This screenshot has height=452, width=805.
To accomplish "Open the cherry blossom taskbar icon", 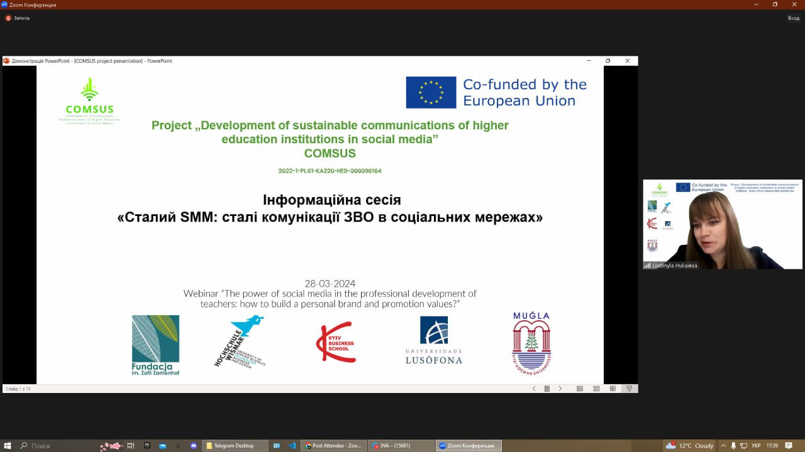I will click(111, 446).
